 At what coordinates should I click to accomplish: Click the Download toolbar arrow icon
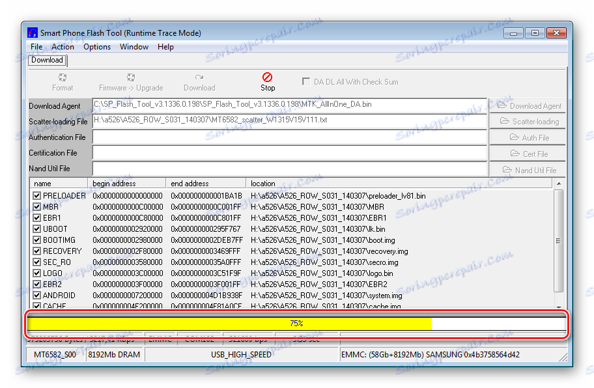point(199,77)
